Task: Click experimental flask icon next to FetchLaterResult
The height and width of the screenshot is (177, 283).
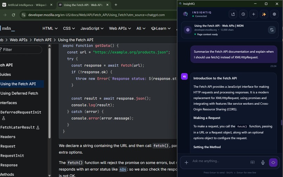Action: tap(38, 127)
